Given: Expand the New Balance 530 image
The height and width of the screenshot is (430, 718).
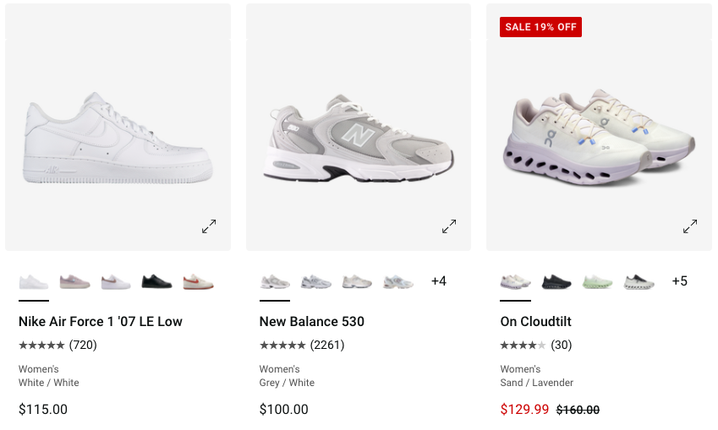Looking at the screenshot, I should [x=449, y=226].
